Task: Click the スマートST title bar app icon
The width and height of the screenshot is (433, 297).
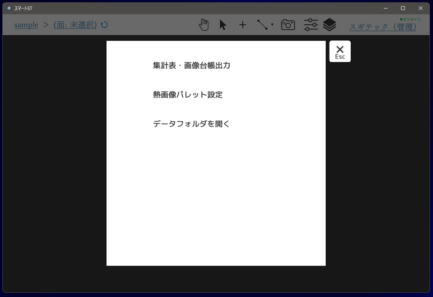Action: (x=9, y=8)
